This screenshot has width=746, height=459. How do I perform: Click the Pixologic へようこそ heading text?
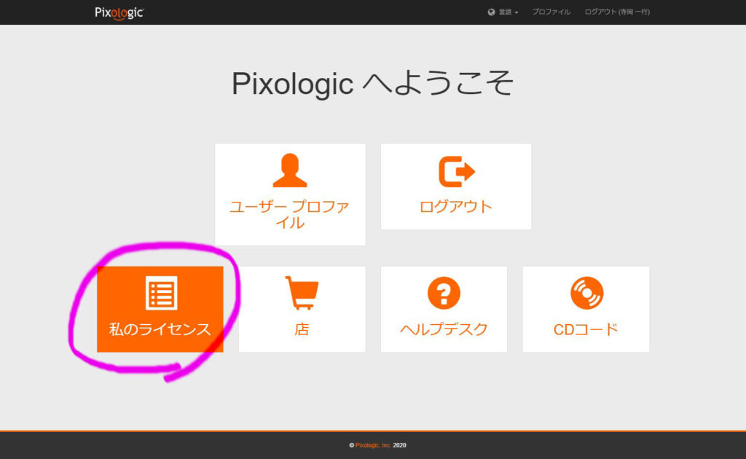point(372,83)
